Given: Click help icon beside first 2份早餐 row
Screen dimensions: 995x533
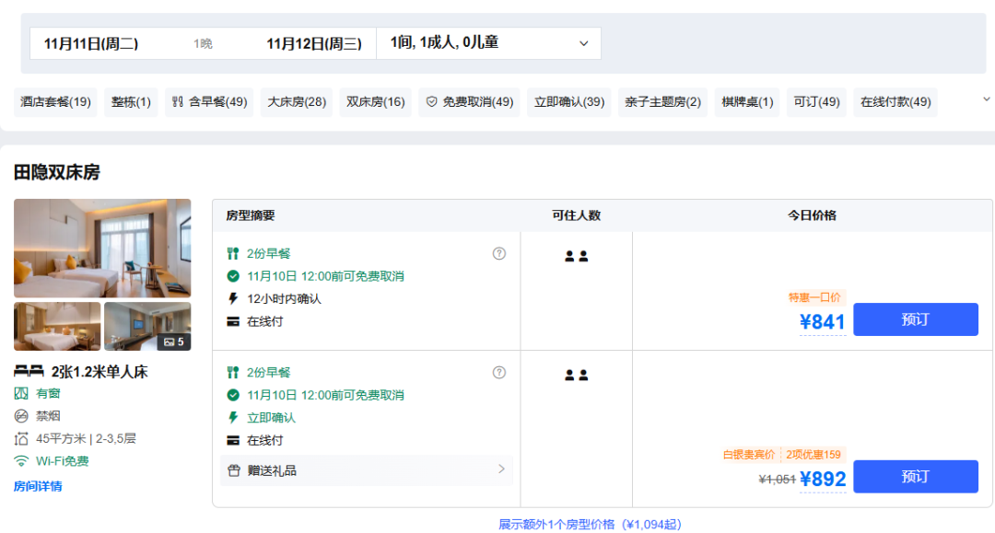Looking at the screenshot, I should [499, 253].
